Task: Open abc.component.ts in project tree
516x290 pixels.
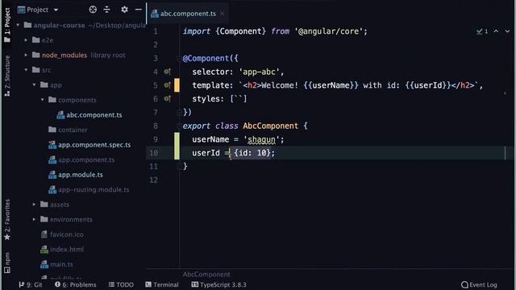Action: click(x=94, y=114)
